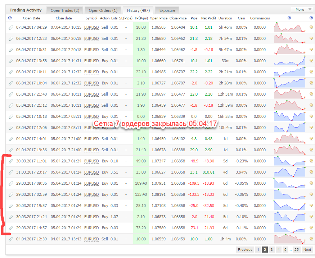The height and width of the screenshot is (258, 315).
Task: Open the comment bubble for 30.03.2017 11:01 trade
Action: click(311, 161)
